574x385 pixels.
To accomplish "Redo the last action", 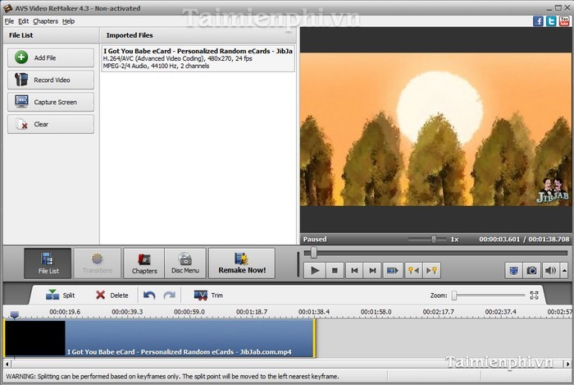I will [169, 295].
